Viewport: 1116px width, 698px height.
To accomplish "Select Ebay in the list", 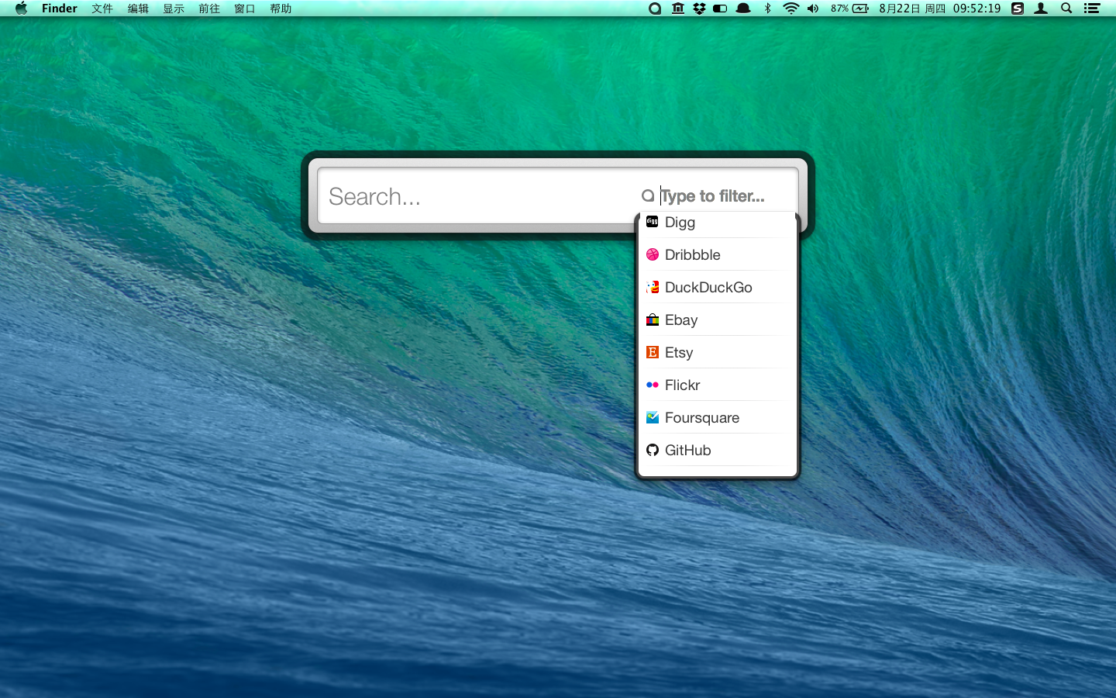I will tap(717, 320).
